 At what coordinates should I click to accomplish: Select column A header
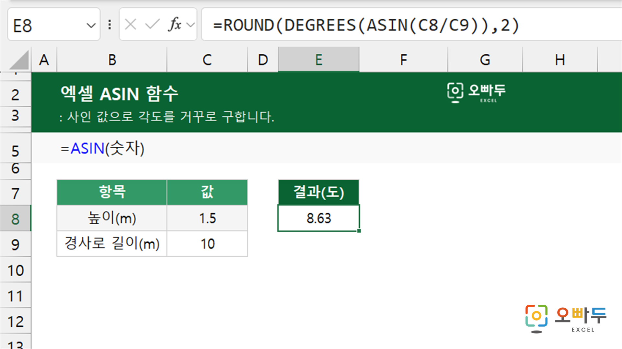(44, 60)
